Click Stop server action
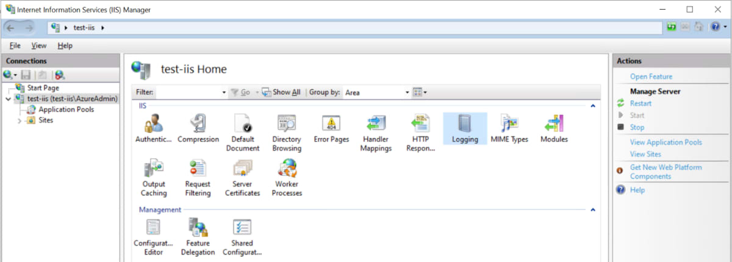The image size is (732, 262). 637,128
